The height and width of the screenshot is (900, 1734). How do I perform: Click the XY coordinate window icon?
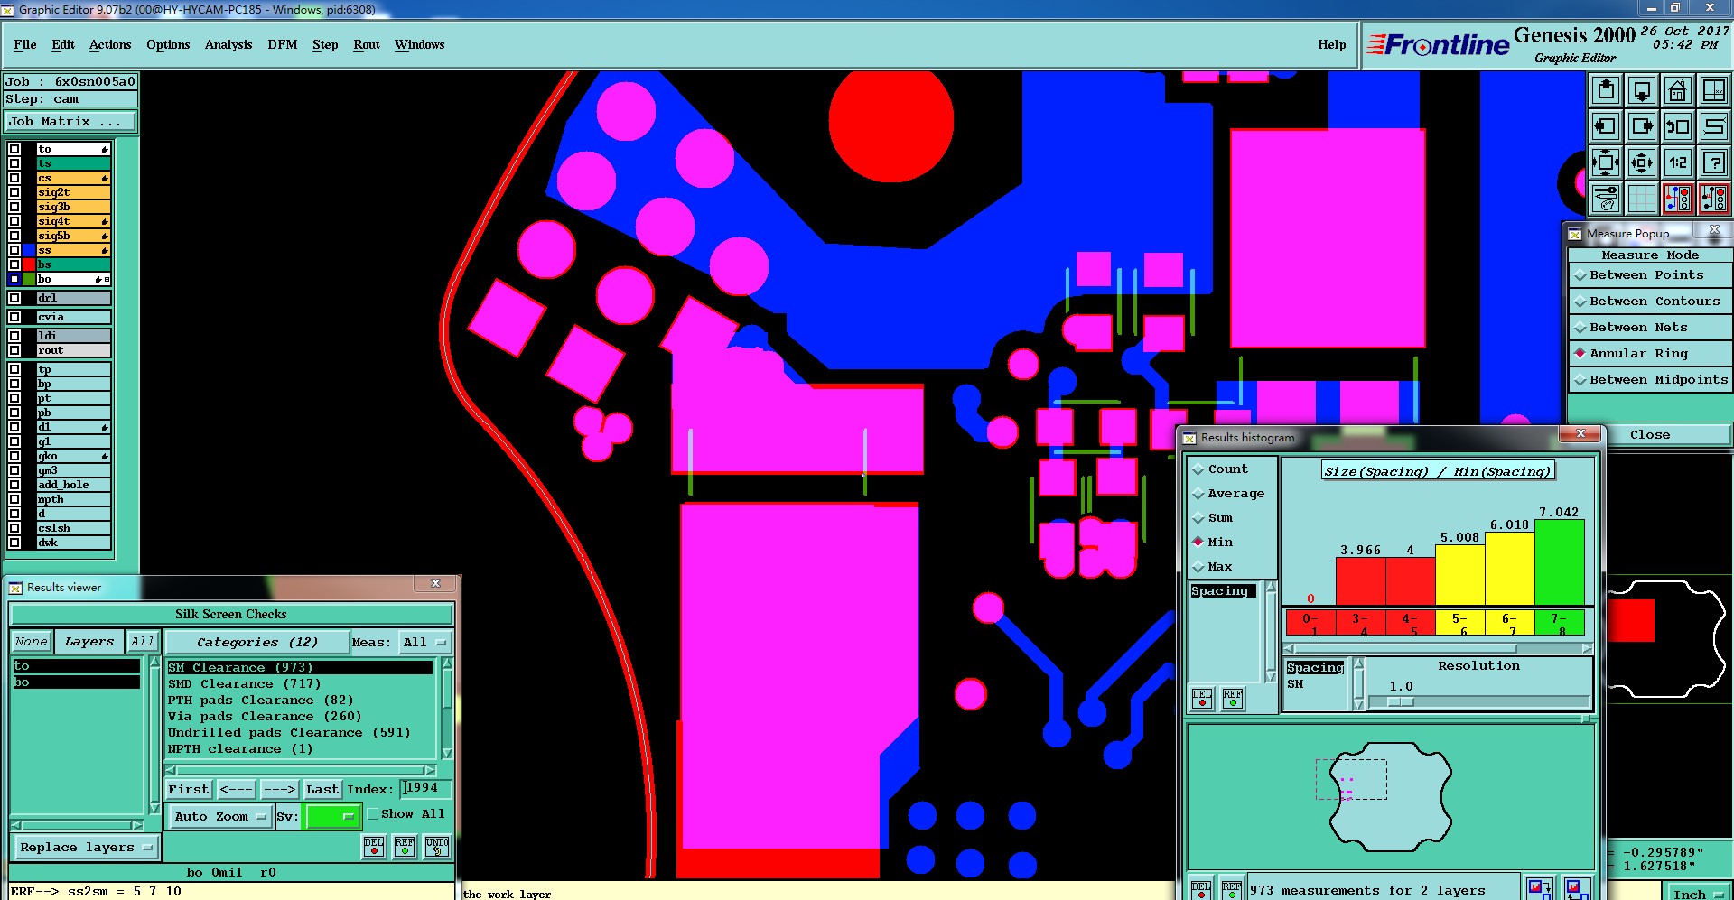click(x=1714, y=90)
